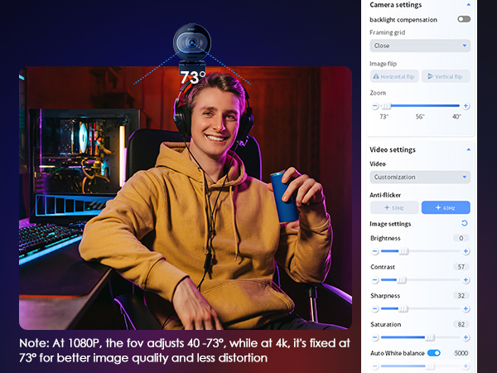Collapse the Video settings section
The height and width of the screenshot is (373, 497).
click(468, 149)
